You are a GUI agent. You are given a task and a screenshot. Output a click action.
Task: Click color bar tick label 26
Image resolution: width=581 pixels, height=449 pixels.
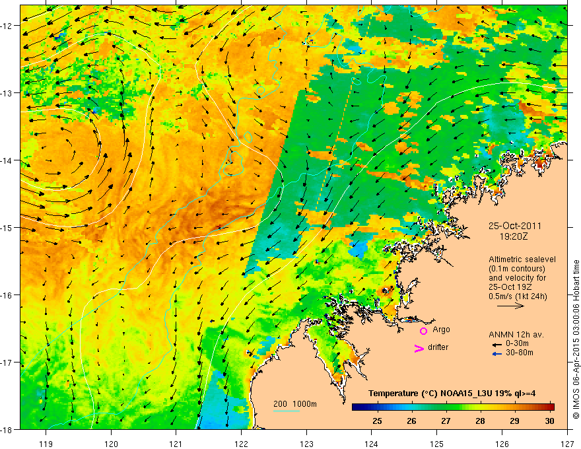[412, 421]
